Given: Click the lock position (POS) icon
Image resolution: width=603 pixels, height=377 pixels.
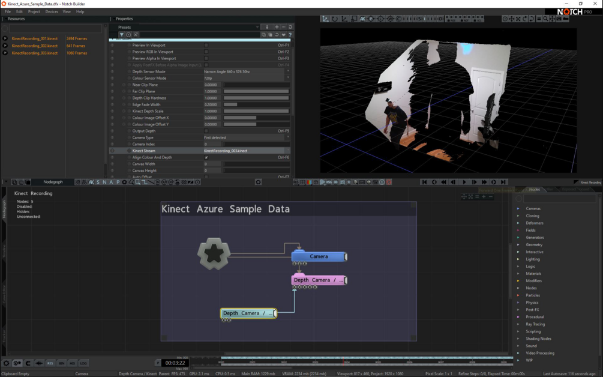Looking at the screenshot, I should (451, 19).
